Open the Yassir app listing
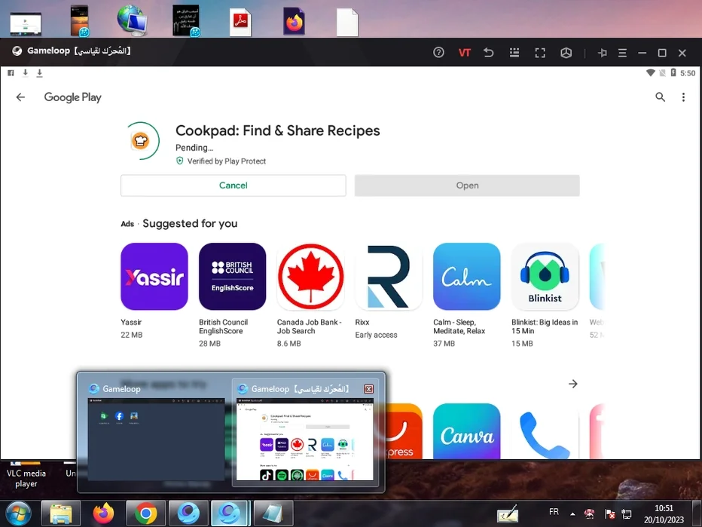This screenshot has height=527, width=702. [x=154, y=277]
